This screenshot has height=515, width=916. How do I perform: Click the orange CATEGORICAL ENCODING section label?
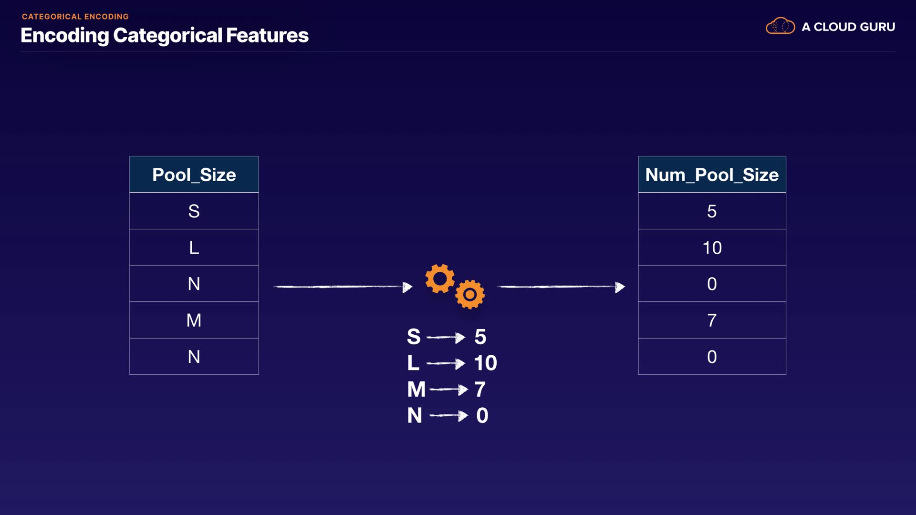click(75, 16)
